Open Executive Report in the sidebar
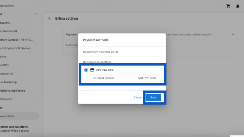 (8, 31)
